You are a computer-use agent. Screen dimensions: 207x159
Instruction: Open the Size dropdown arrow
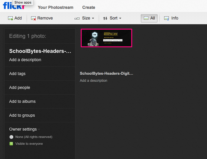pyautogui.click(x=93, y=18)
